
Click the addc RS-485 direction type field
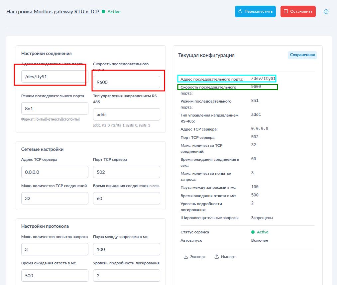point(127,114)
